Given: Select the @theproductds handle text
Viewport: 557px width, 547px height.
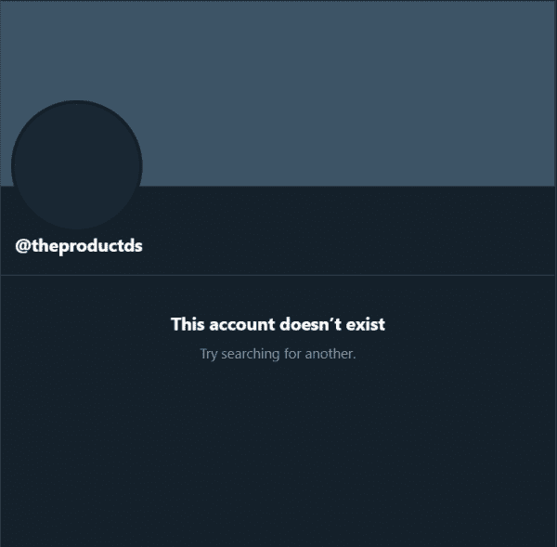Looking at the screenshot, I should (79, 246).
